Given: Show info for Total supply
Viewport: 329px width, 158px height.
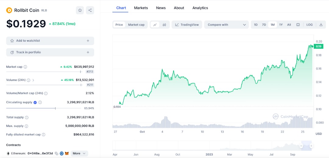Looking at the screenshot, I should coord(27,117).
